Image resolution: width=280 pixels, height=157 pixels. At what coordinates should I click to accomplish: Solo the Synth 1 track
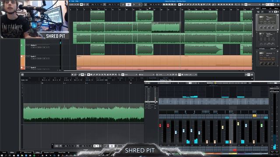(x=29, y=56)
